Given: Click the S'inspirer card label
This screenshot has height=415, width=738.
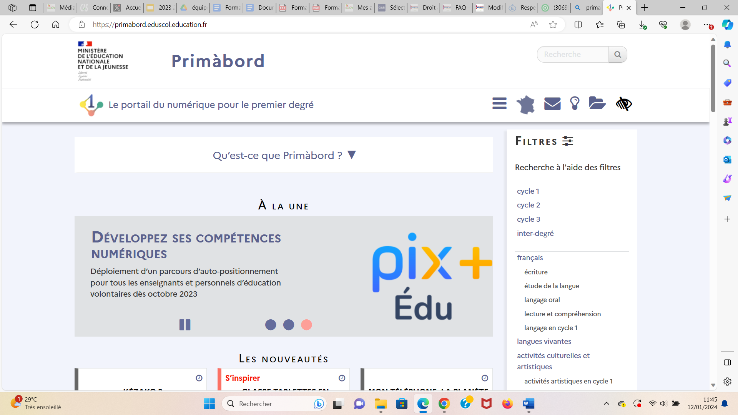Looking at the screenshot, I should pyautogui.click(x=243, y=378).
